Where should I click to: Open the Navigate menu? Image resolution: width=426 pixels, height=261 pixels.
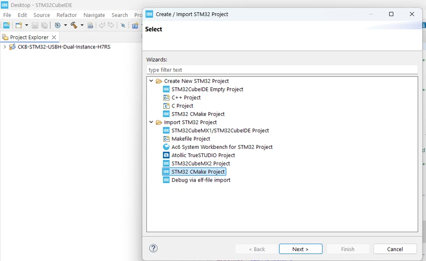[94, 15]
